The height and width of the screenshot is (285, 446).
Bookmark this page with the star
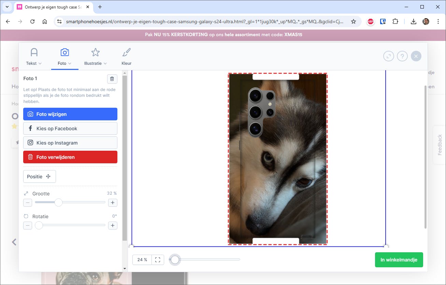pos(354,21)
